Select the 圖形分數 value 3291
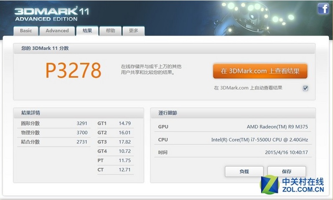This screenshot has height=200, width=333. pyautogui.click(x=82, y=123)
